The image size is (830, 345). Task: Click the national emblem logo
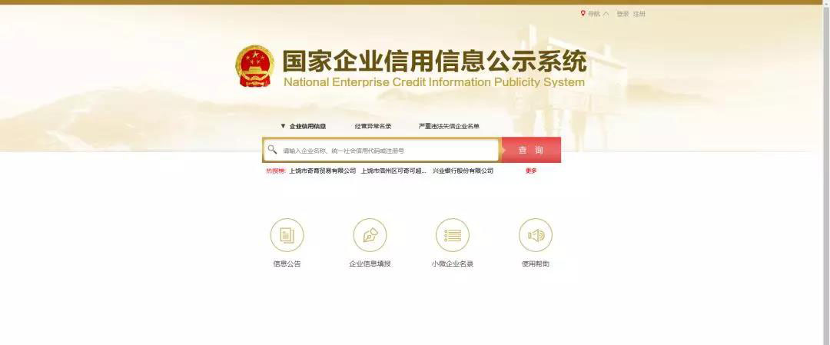[254, 66]
